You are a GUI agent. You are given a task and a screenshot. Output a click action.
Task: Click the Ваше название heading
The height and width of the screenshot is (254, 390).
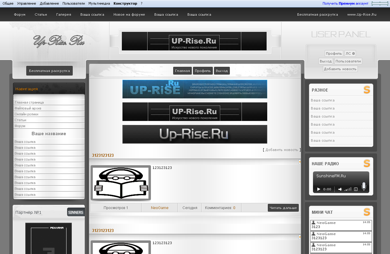49,134
